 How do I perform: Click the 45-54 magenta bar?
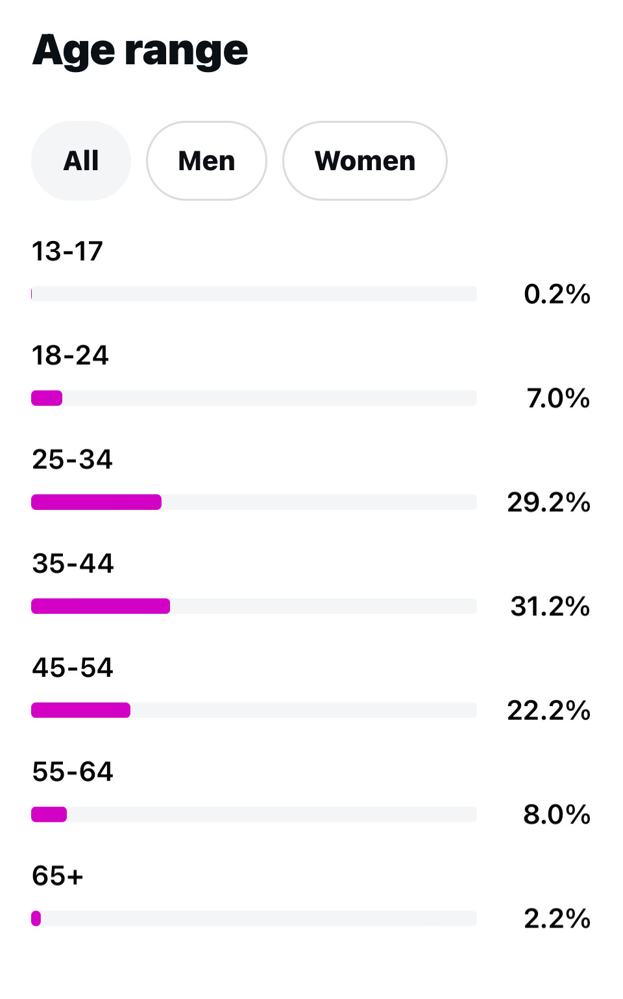click(80, 710)
